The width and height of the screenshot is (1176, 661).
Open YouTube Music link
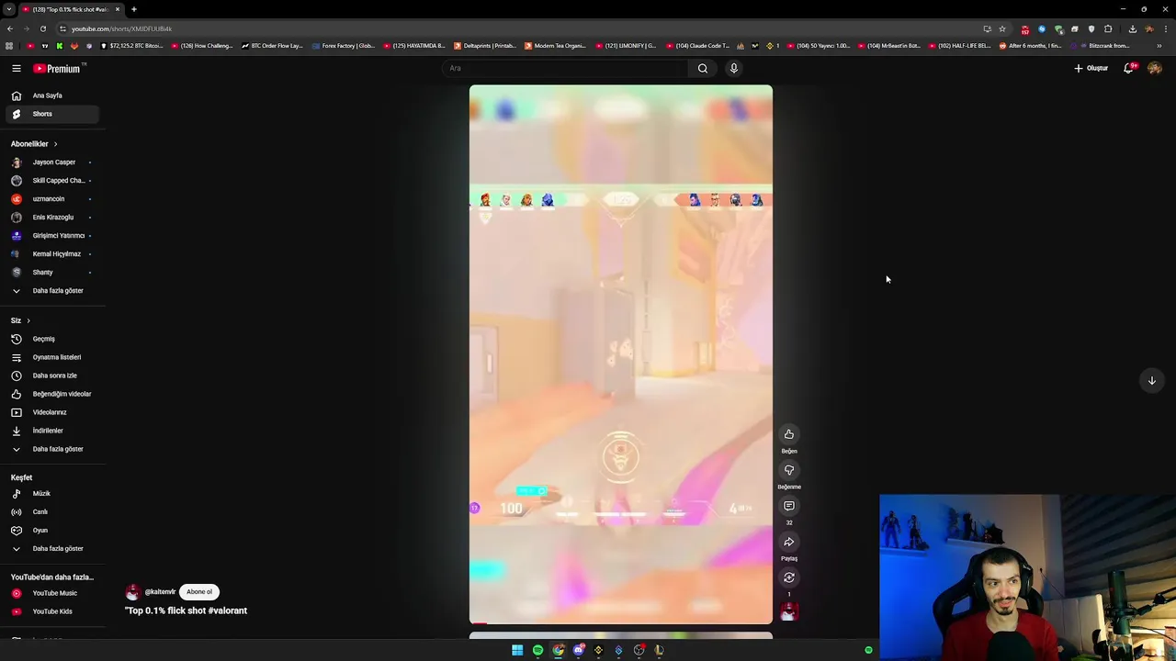tap(51, 593)
